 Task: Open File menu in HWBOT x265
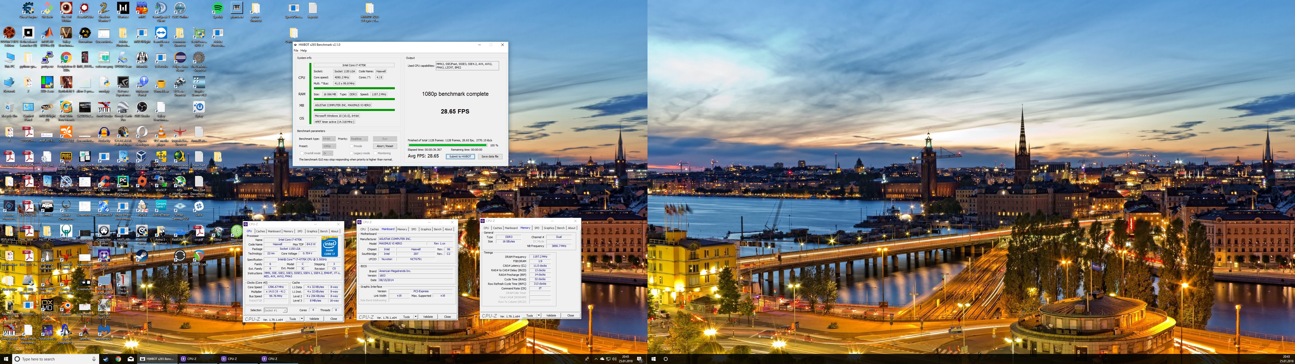(296, 51)
